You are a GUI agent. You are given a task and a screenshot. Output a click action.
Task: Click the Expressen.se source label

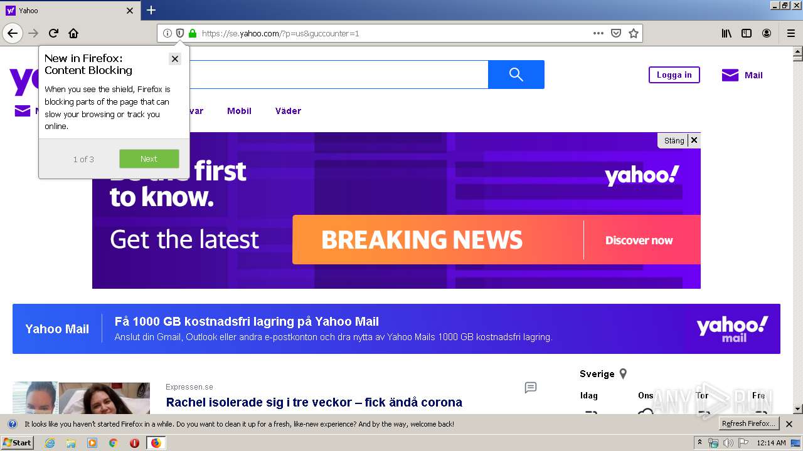(189, 387)
